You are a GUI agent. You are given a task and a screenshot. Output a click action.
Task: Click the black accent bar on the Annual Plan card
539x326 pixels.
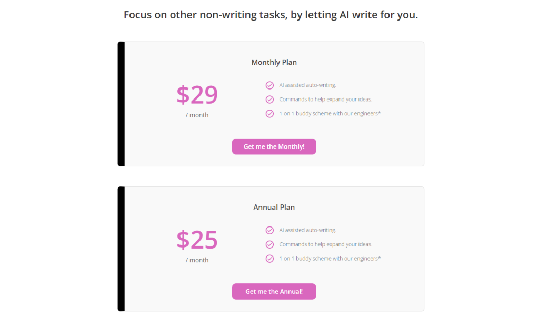point(121,249)
